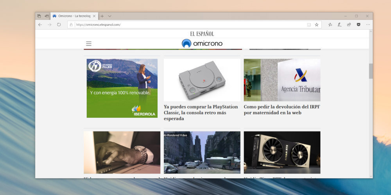The image size is (391, 195).
Task: Open laptop and watch article image
Action: [x=122, y=152]
